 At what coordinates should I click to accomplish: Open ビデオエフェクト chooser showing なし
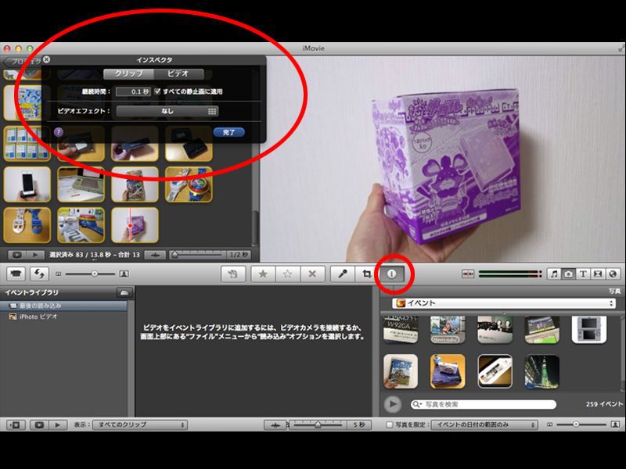point(167,111)
